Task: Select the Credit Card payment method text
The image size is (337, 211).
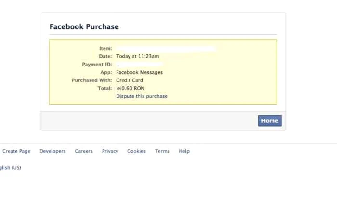Action: click(x=130, y=80)
